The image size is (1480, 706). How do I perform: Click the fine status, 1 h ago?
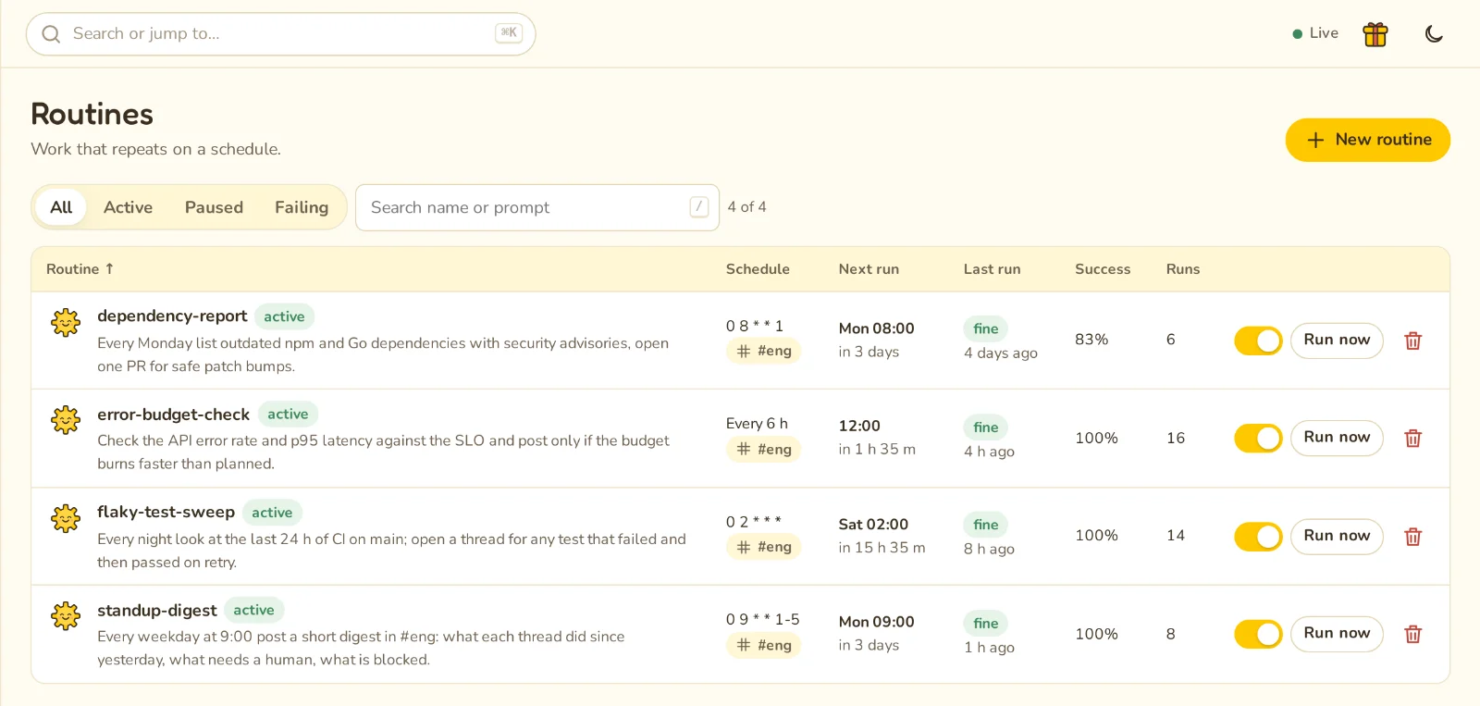pos(986,624)
